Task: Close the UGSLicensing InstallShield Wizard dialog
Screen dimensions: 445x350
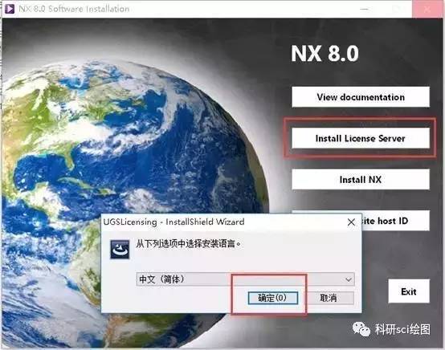Action: pos(351,222)
